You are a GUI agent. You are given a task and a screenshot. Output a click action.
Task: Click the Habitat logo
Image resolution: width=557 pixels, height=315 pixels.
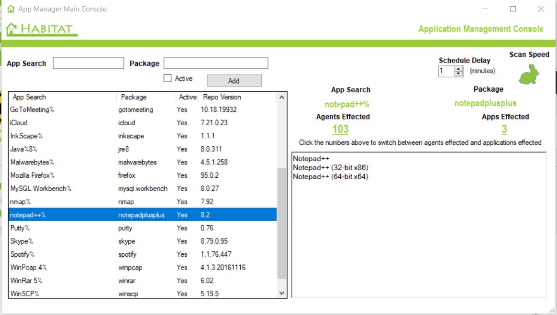(x=42, y=29)
